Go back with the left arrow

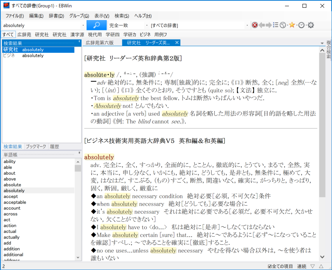pyautogui.click(x=262, y=25)
